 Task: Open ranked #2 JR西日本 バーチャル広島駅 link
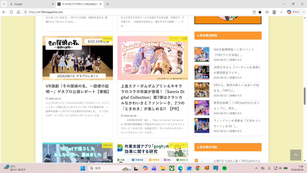point(237,70)
